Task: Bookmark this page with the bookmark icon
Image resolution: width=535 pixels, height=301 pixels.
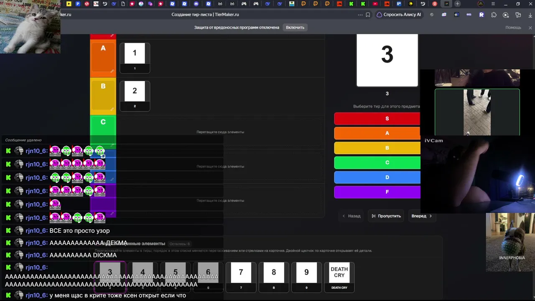Action: pos(368,15)
